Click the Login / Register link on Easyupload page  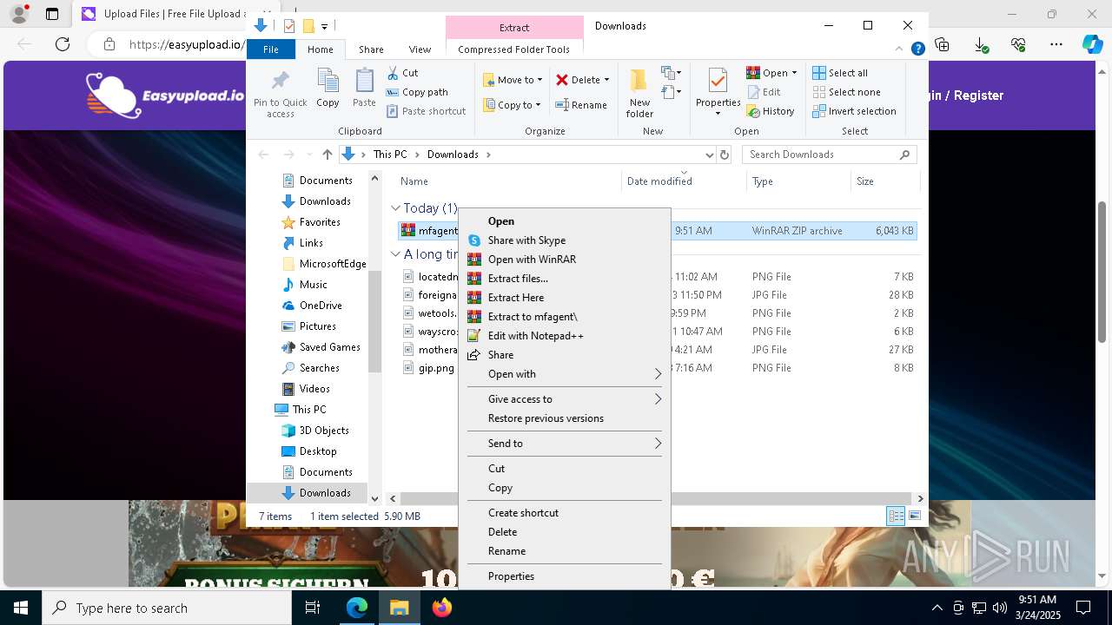[966, 95]
